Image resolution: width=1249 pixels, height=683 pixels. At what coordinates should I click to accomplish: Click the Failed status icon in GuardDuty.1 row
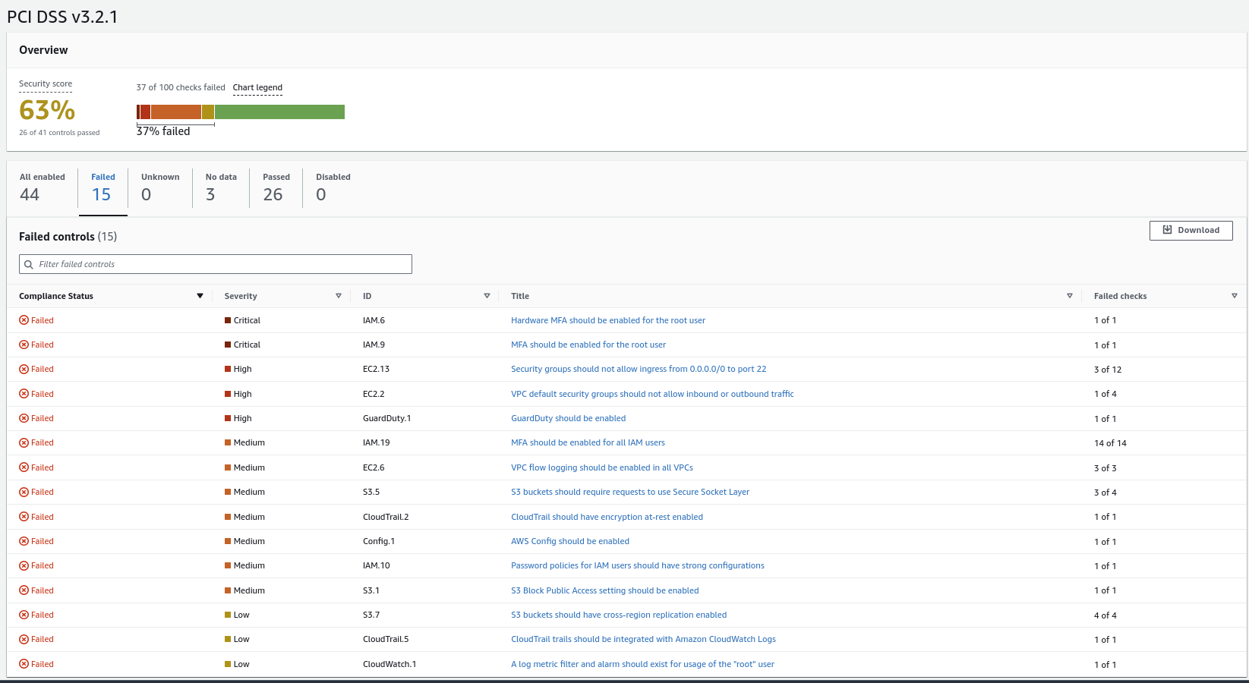(24, 418)
